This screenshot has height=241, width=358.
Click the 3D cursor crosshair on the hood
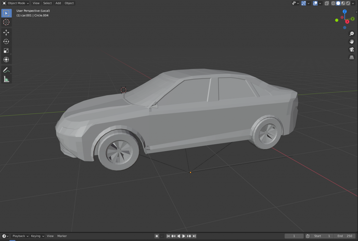(123, 90)
